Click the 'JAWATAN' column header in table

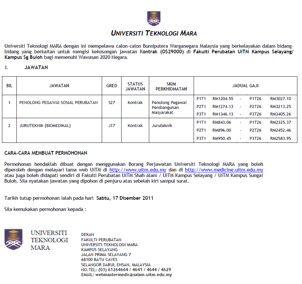click(x=59, y=86)
